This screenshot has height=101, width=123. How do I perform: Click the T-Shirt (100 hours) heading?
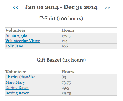pyautogui.click(x=61, y=18)
